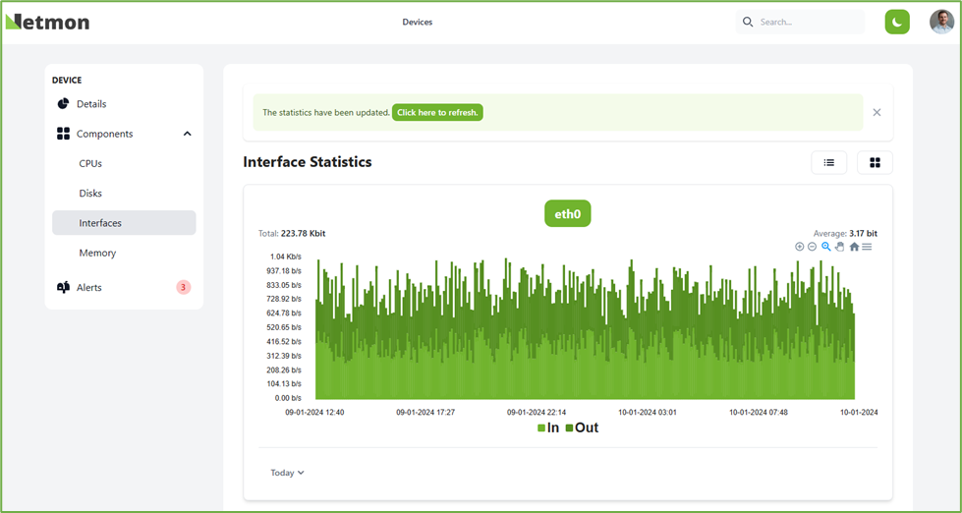
Task: Activate selection zoom magnifier tool
Action: coord(826,247)
